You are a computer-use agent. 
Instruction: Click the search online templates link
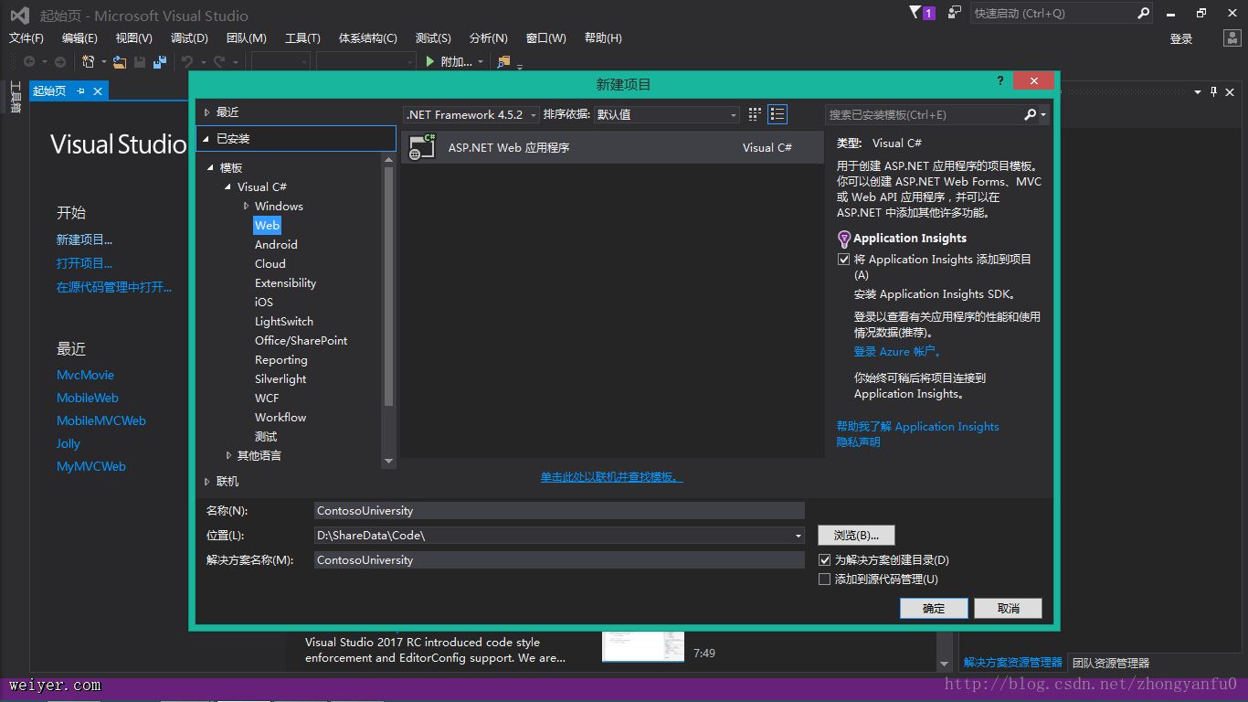click(612, 477)
